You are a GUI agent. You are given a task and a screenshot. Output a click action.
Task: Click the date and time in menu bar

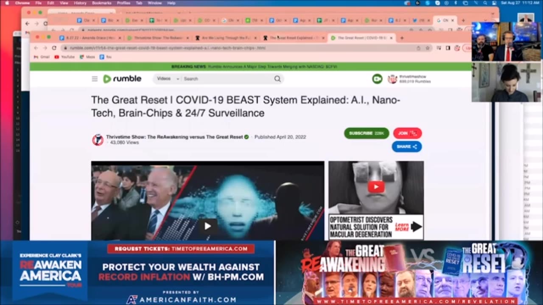pos(520,3)
